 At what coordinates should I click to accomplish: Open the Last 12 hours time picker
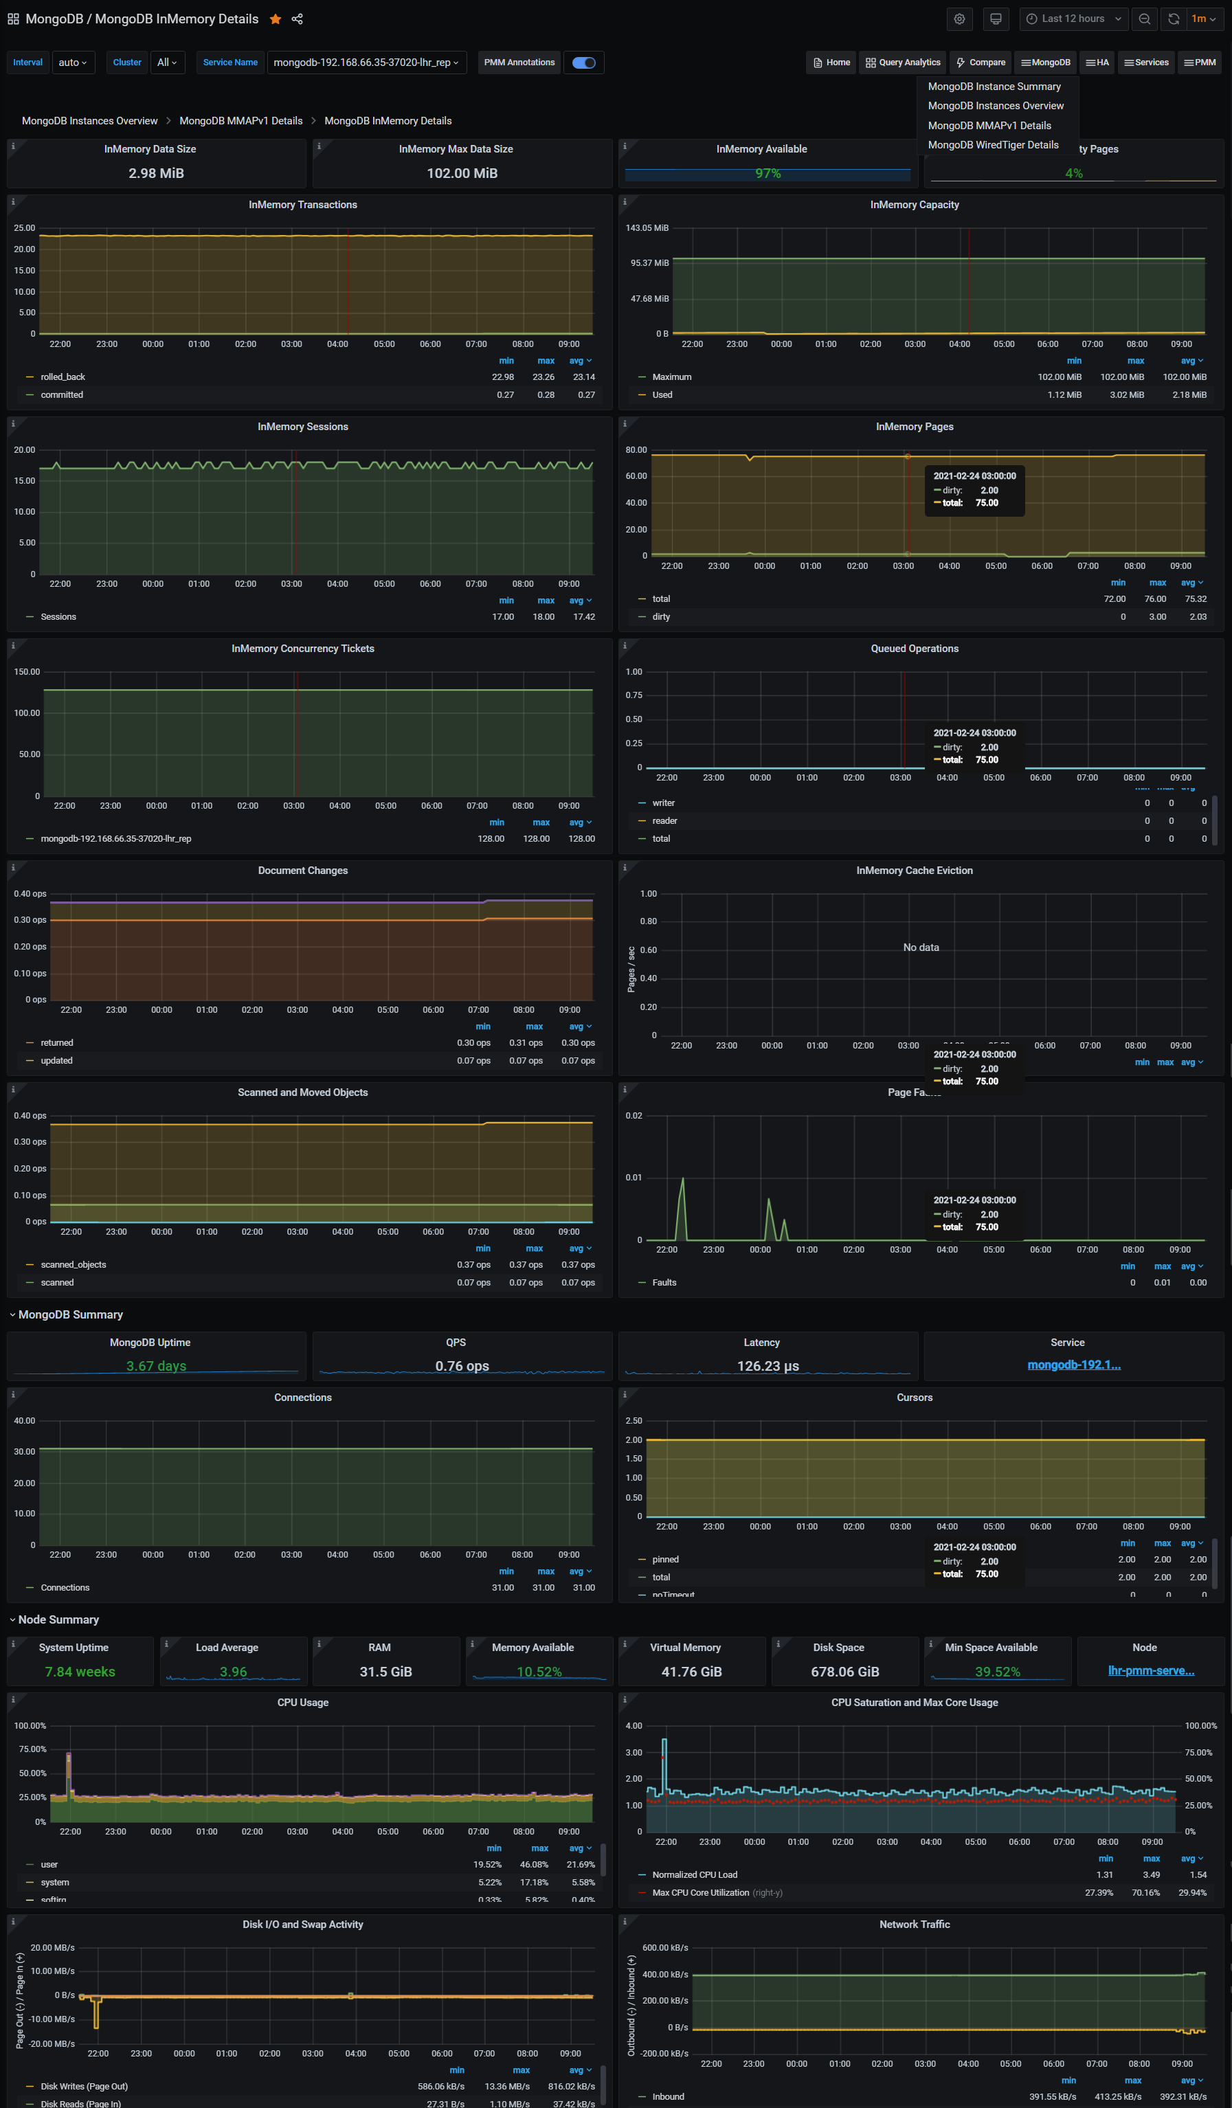click(x=1073, y=19)
